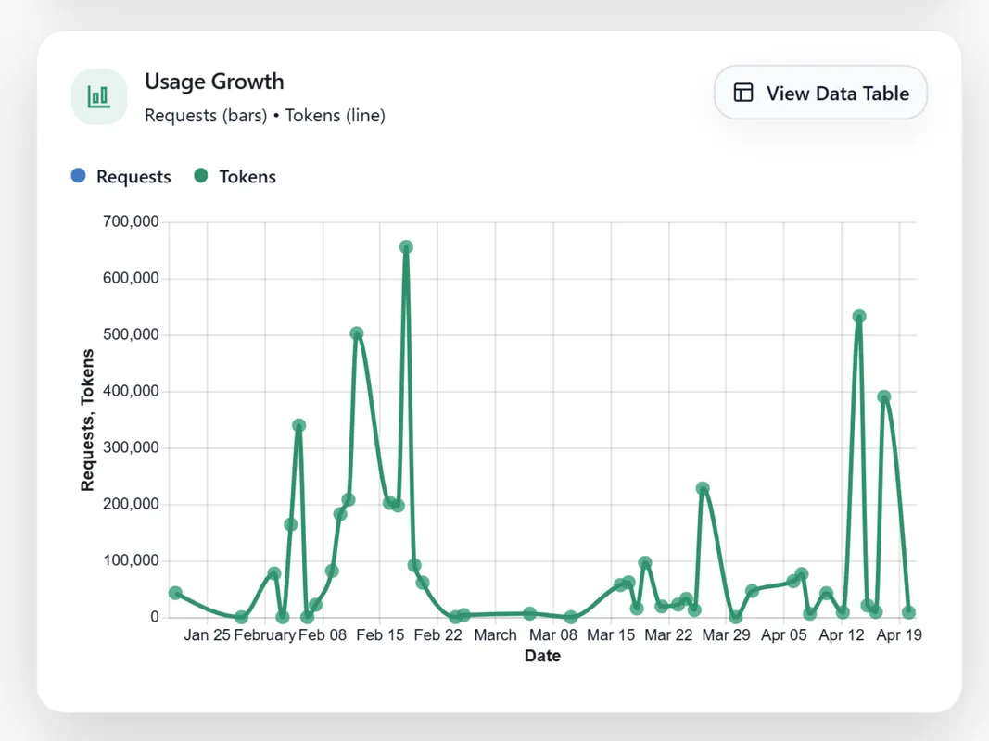The image size is (989, 741).
Task: Click the green bar chart icon
Action: (99, 96)
